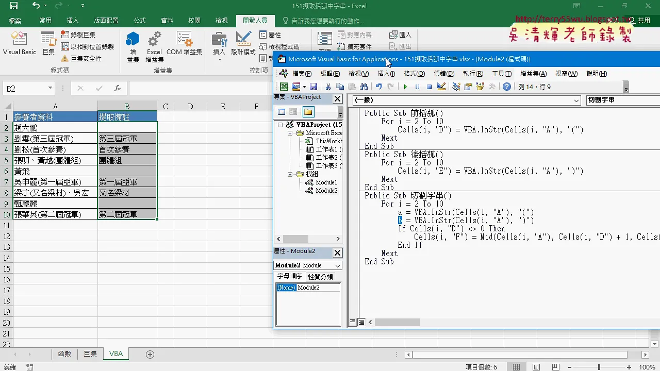This screenshot has width=660, height=371.
Task: Save the project in VBA toolbar
Action: coord(313,87)
